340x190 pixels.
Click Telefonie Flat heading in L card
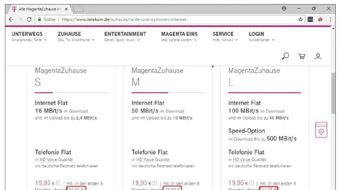pos(246,152)
